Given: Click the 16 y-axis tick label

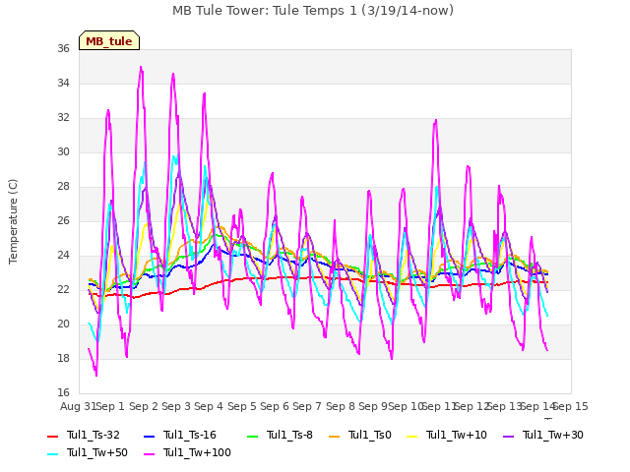Looking at the screenshot, I should [x=63, y=392].
